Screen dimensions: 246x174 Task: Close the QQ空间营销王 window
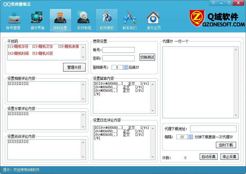(238, 3)
